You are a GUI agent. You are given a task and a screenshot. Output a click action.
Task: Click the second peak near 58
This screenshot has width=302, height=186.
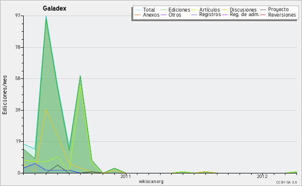pos(80,76)
